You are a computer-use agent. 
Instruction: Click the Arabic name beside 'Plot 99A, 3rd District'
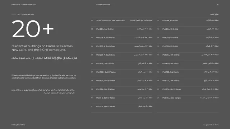pos(144,29)
